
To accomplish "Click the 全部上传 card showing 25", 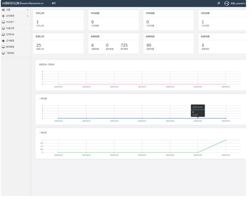I will (58, 43).
